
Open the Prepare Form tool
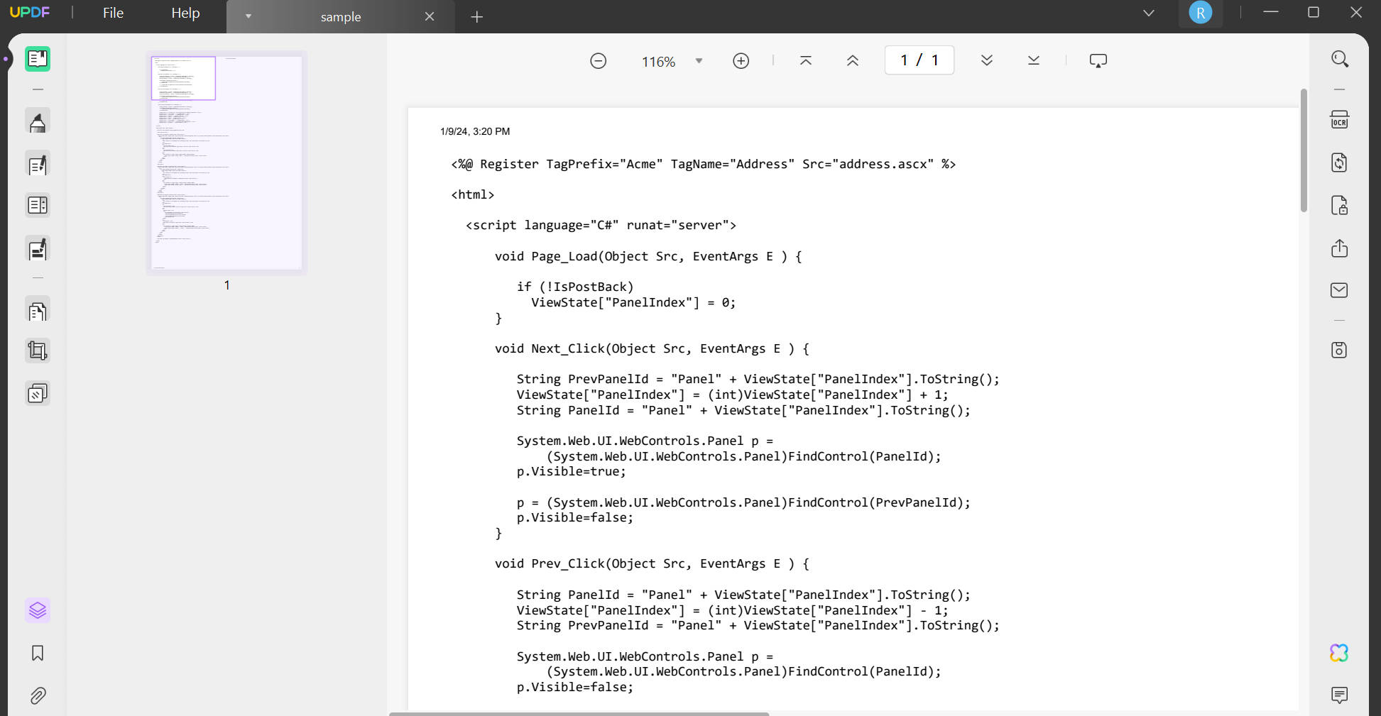tap(38, 206)
